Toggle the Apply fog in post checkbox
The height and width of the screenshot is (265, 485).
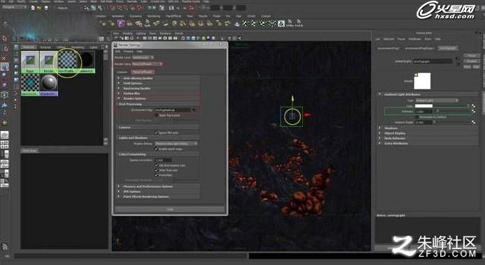[156, 115]
